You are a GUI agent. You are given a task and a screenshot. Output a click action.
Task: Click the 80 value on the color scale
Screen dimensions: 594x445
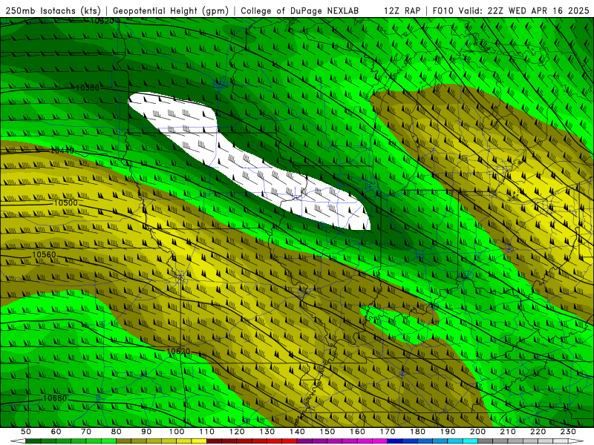(x=116, y=432)
